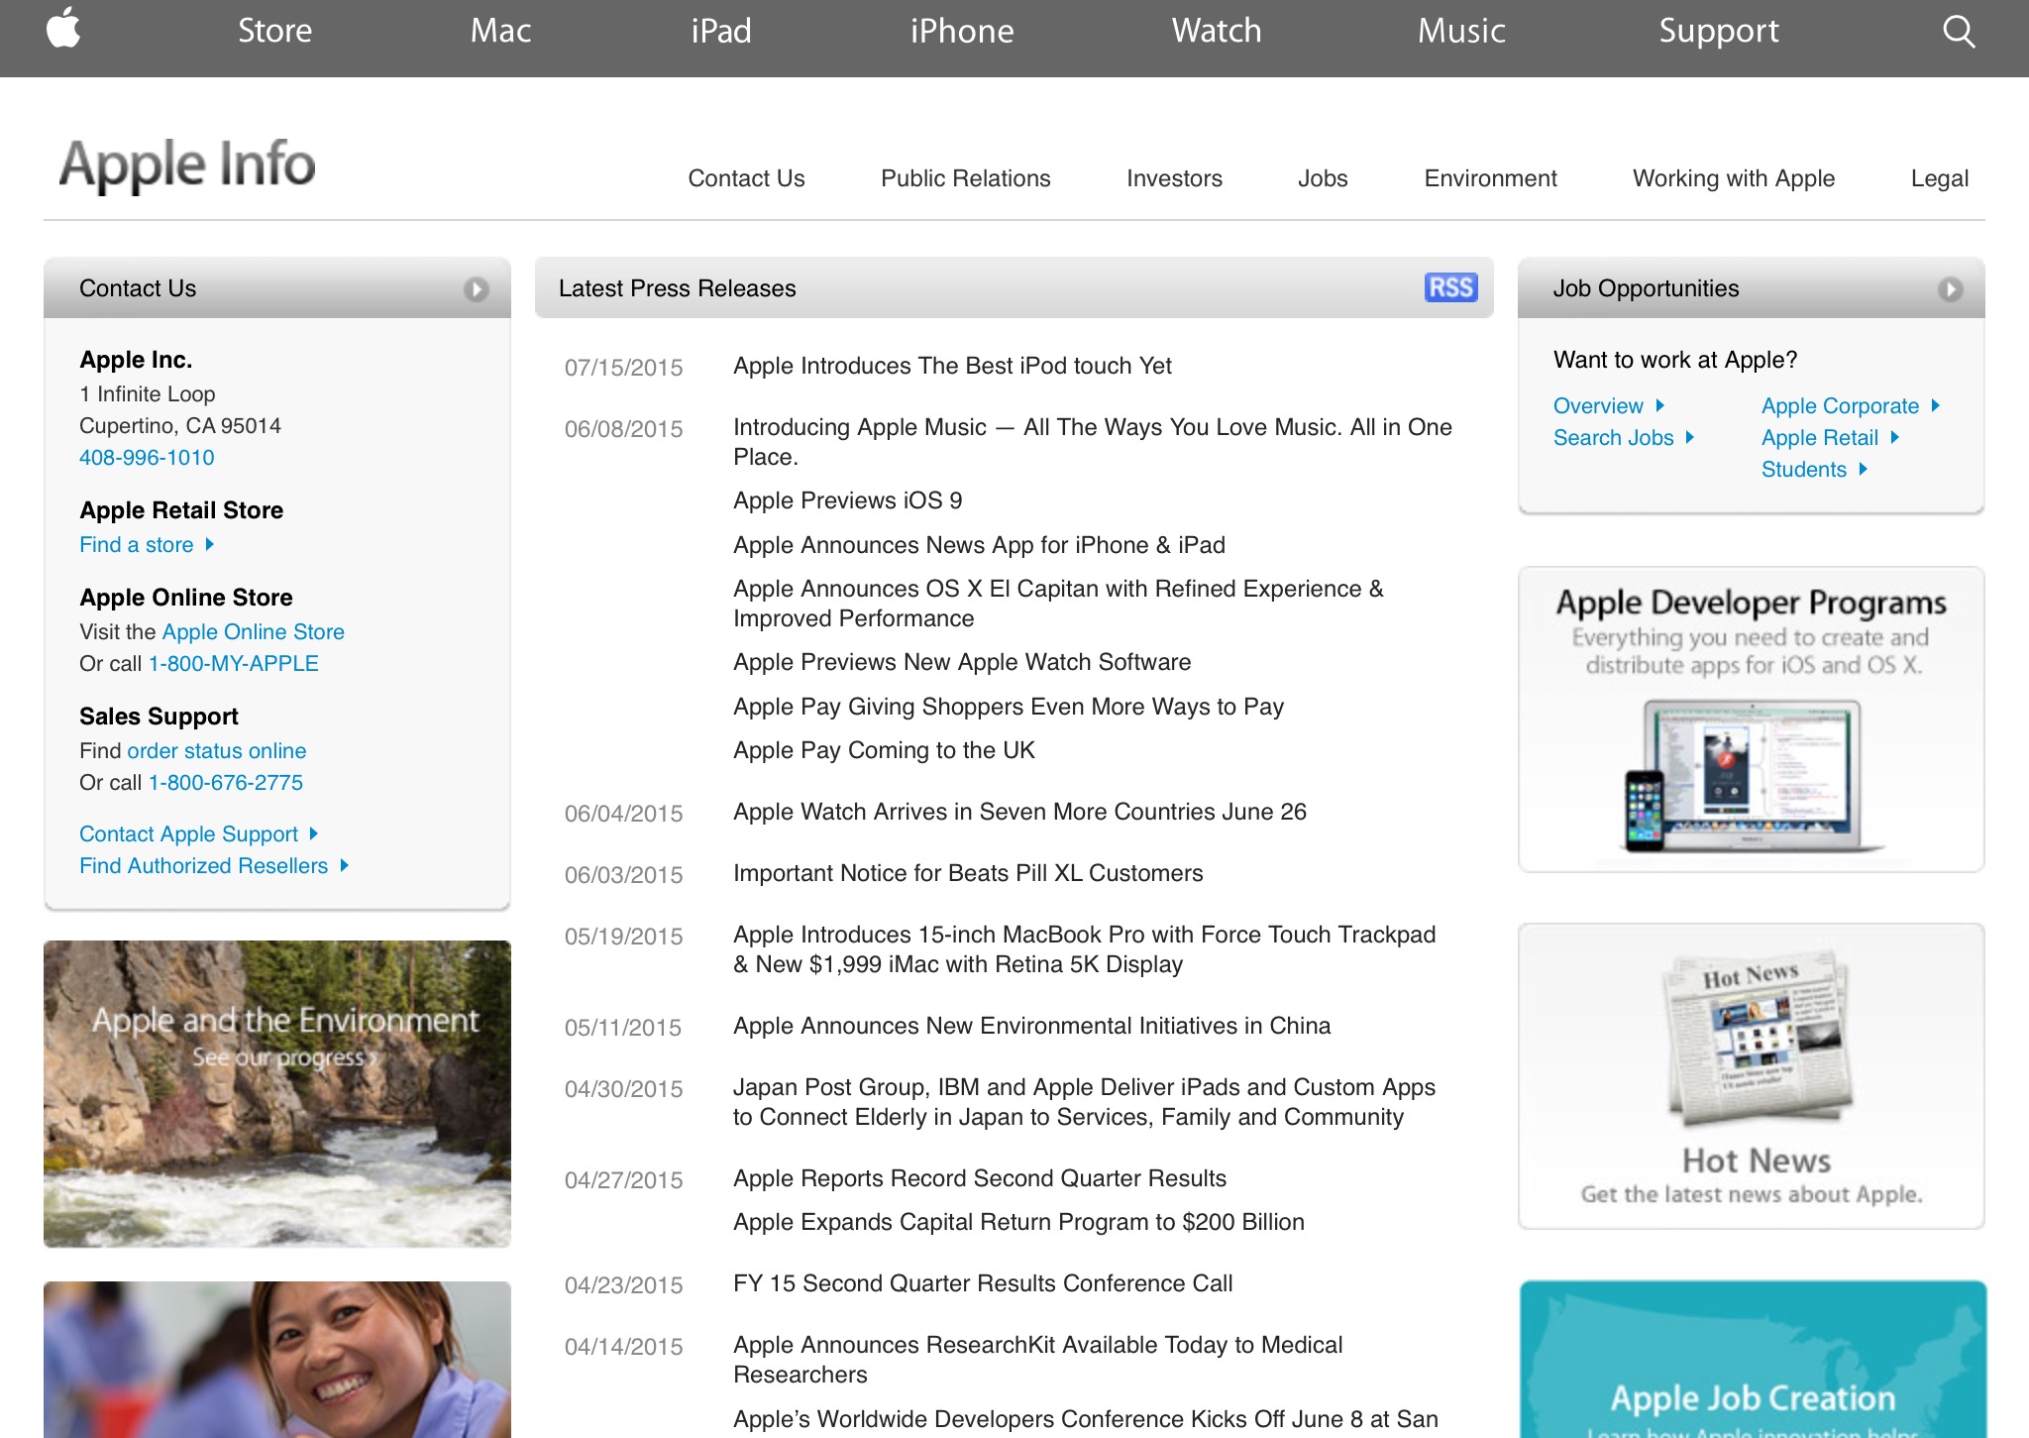Click the RSS feed badge
Screen dimensions: 2029x1438
coord(1451,287)
